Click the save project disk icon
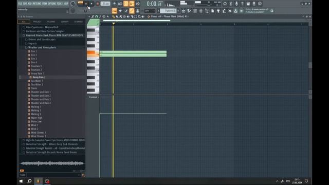 (x=248, y=4)
